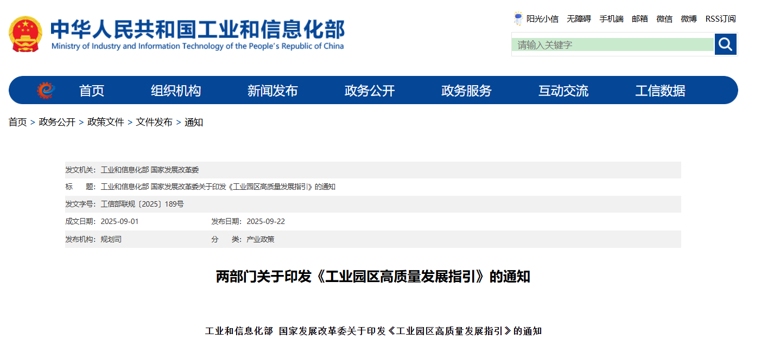Click 政策文件 in the breadcrumb

click(x=105, y=123)
